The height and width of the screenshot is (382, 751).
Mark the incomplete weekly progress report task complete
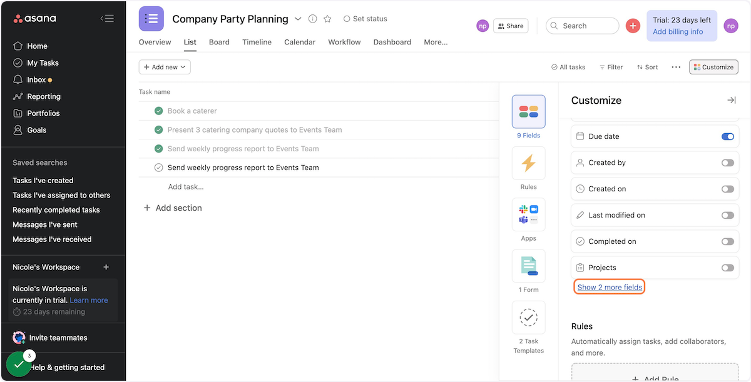[x=159, y=167]
